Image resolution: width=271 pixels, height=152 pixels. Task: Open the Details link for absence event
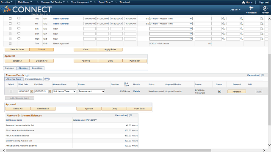tap(136, 91)
